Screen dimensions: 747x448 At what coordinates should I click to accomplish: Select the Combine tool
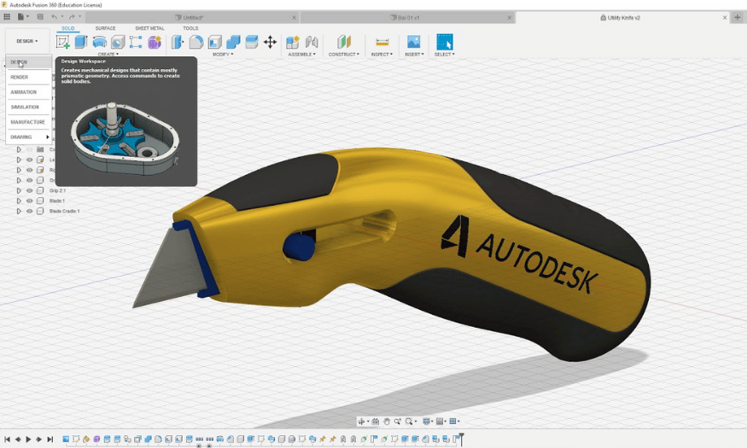point(233,42)
